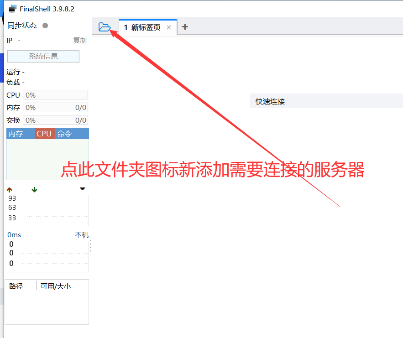Click the 可用/大小 column header
403x338 pixels.
click(56, 286)
